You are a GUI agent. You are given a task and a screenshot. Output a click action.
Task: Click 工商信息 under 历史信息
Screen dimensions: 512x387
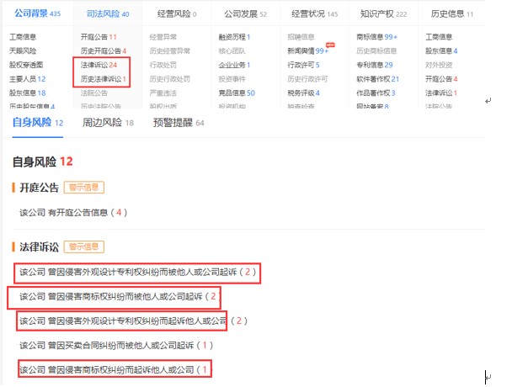439,37
